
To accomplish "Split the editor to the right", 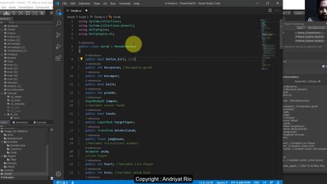I will point(270,10).
